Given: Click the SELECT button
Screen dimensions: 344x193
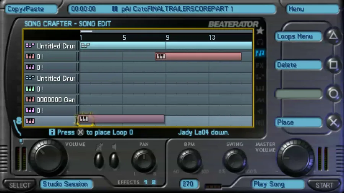Looking at the screenshot, I should click(x=20, y=185).
